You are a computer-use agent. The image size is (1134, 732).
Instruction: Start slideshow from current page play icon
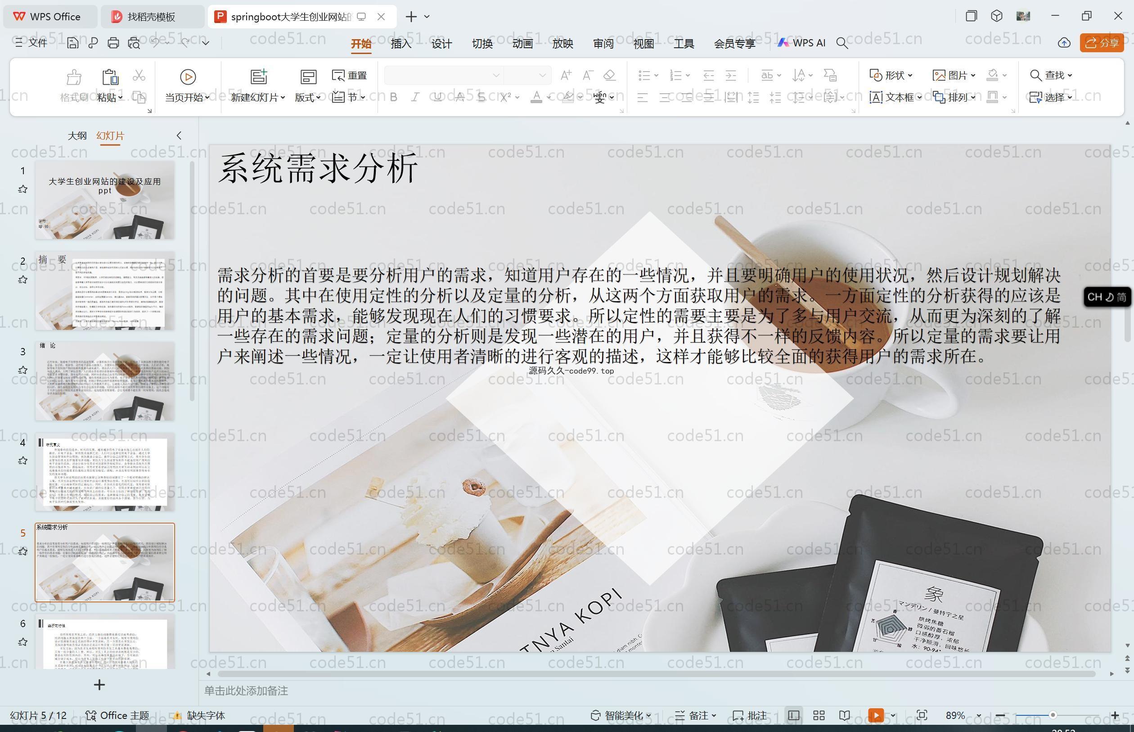[x=188, y=77]
